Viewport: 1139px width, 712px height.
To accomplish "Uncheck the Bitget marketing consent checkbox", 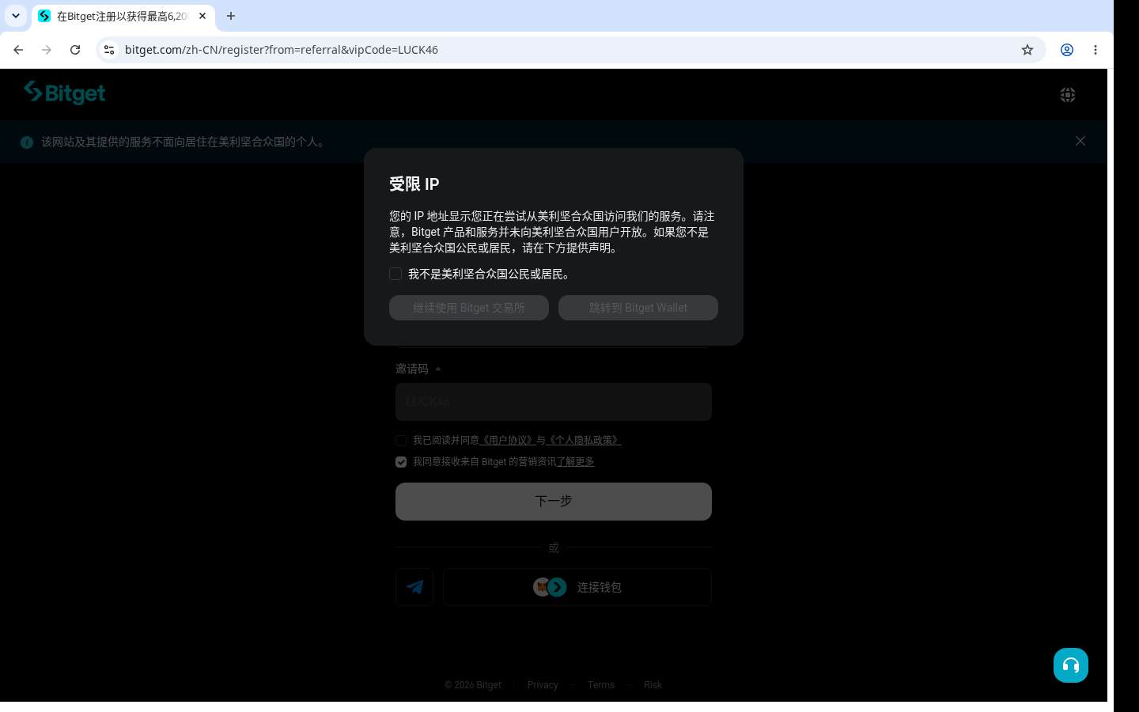I will [x=401, y=462].
